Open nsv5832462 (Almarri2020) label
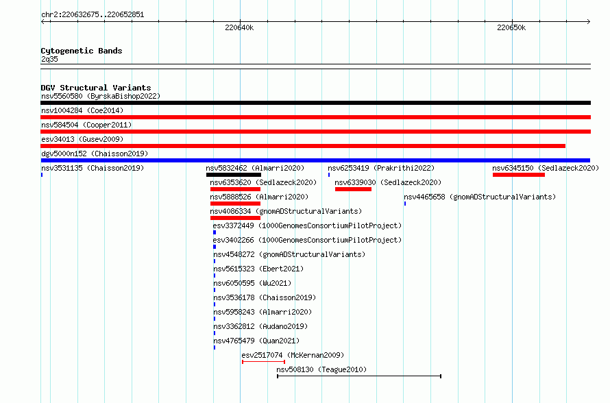Viewport: 610px width, 403px height. [255, 168]
